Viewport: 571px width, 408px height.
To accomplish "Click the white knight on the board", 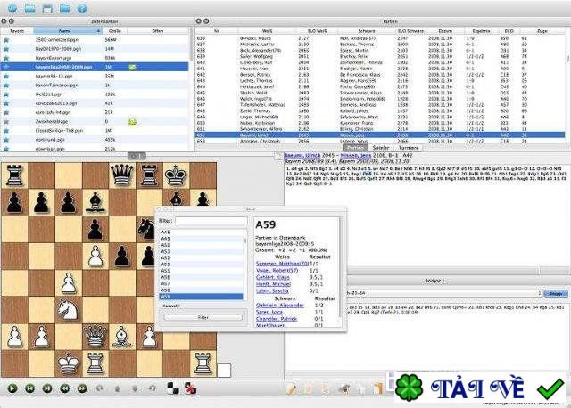I will pos(68,310).
